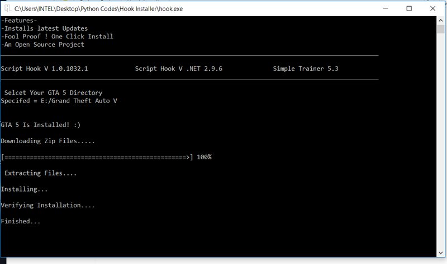Click the "Script Hook V .NET 2.9.6" text

click(x=179, y=69)
